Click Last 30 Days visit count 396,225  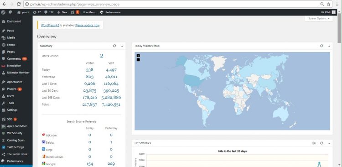(x=111, y=91)
